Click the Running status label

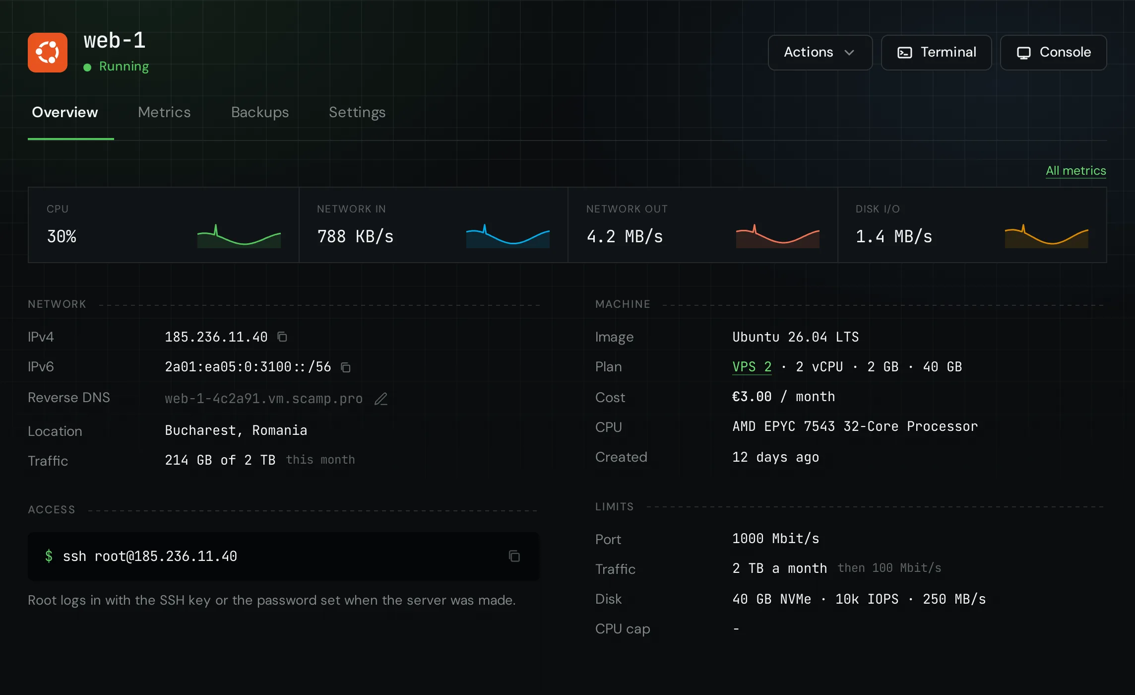coord(124,67)
